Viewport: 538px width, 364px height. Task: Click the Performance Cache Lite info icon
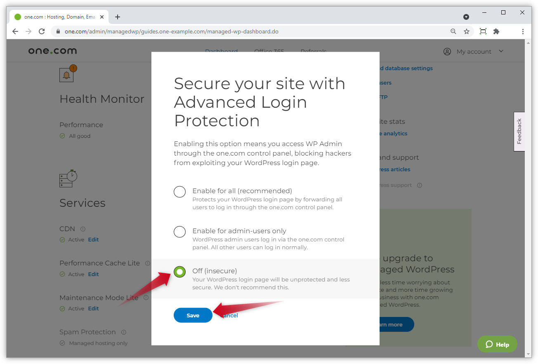point(147,263)
